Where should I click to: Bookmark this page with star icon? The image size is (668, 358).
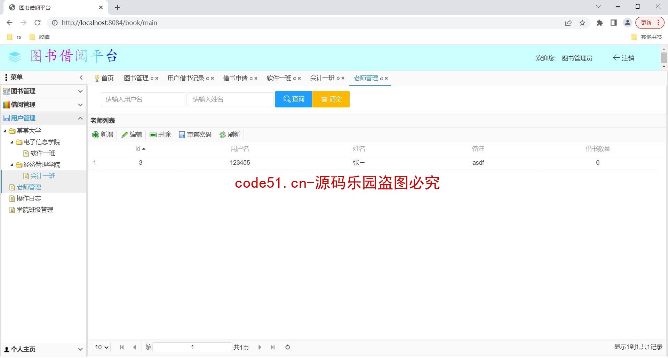582,23
